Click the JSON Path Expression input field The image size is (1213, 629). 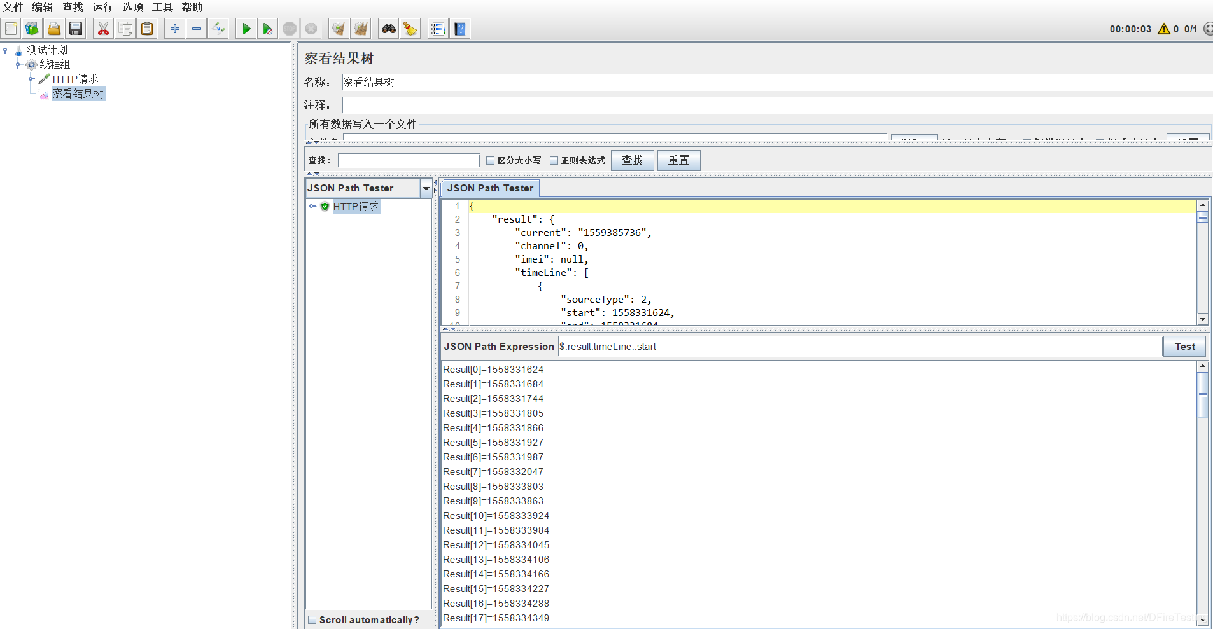click(x=860, y=347)
